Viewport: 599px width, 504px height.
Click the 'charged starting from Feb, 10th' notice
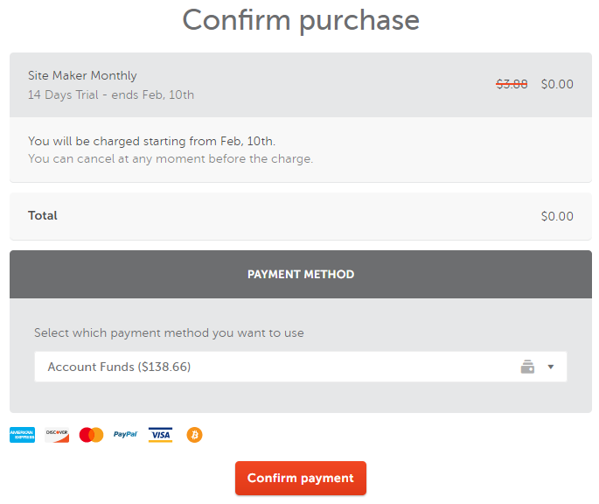pos(151,141)
